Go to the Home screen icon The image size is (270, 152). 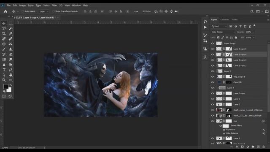pos(5,11)
